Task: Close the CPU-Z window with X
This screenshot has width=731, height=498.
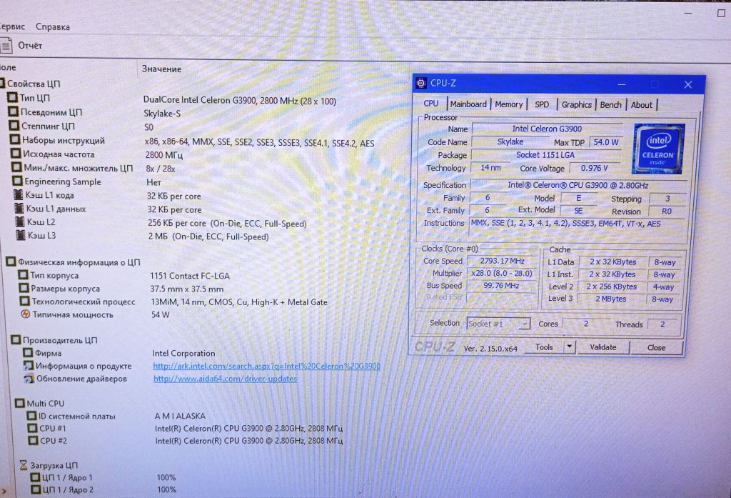Action: (x=688, y=84)
